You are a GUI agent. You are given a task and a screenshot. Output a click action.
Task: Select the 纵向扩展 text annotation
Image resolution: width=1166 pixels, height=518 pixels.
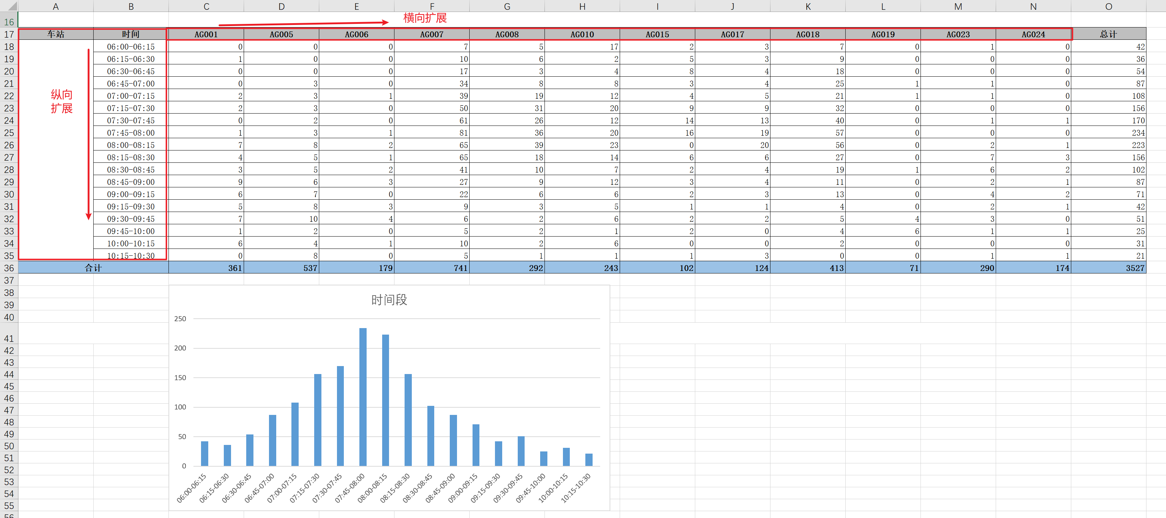coord(61,101)
